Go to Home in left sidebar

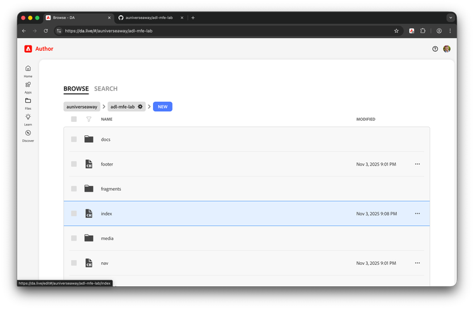(x=28, y=69)
